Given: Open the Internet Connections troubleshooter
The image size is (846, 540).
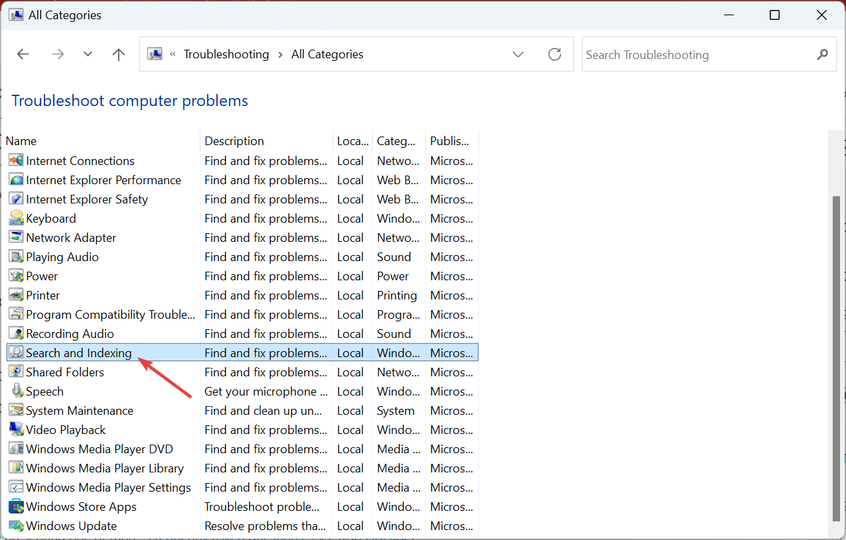Looking at the screenshot, I should 80,160.
